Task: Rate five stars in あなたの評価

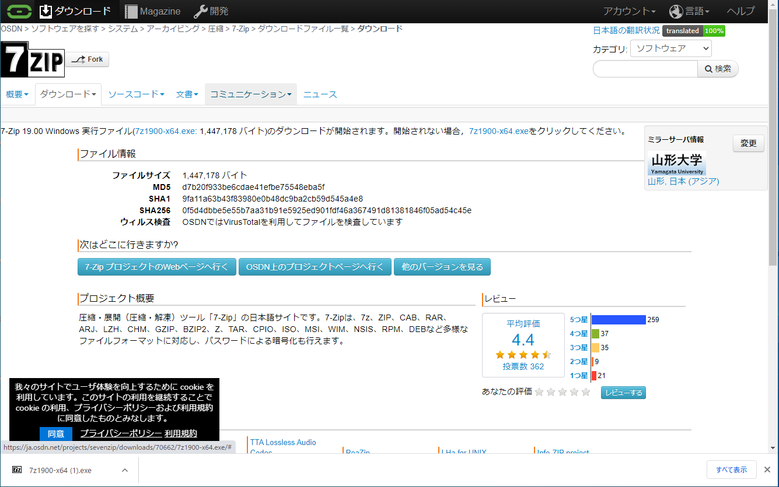Action: (586, 392)
